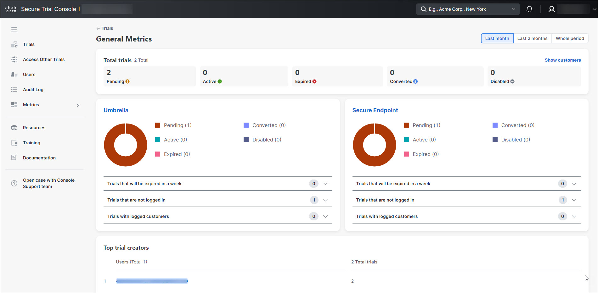Open Access Other Trials menu item
The image size is (598, 293).
coord(44,59)
